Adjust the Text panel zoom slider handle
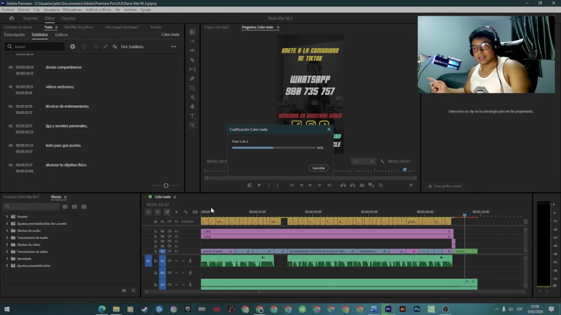561x315 pixels. (166, 185)
